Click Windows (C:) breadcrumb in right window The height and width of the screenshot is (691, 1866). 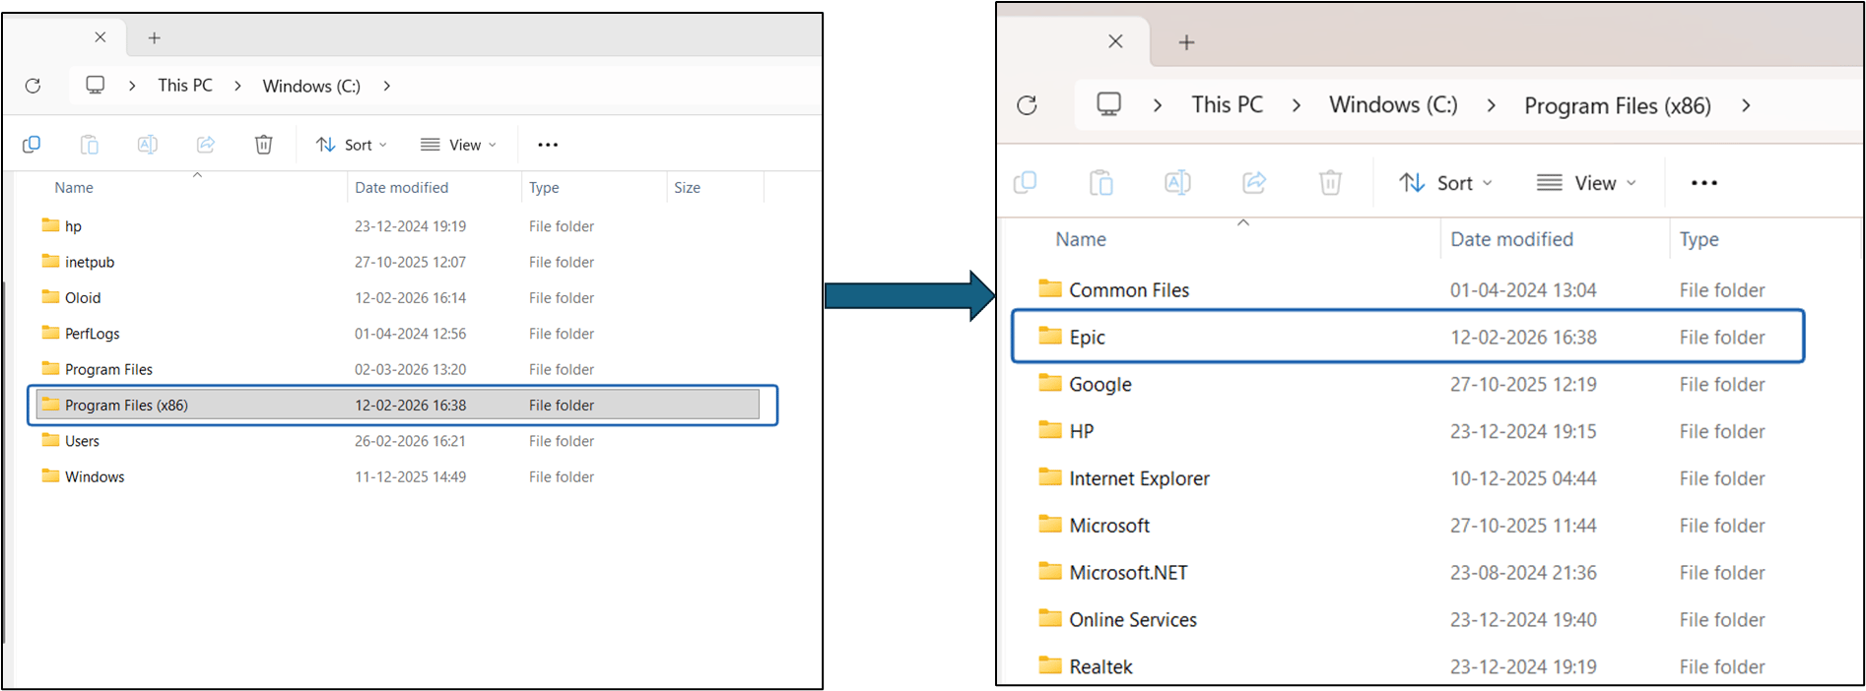point(1393,104)
